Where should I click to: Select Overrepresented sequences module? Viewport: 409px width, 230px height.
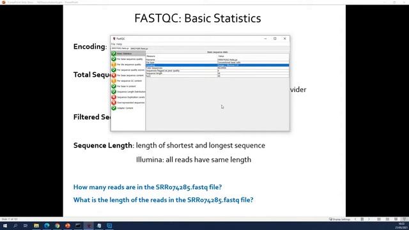click(x=128, y=102)
